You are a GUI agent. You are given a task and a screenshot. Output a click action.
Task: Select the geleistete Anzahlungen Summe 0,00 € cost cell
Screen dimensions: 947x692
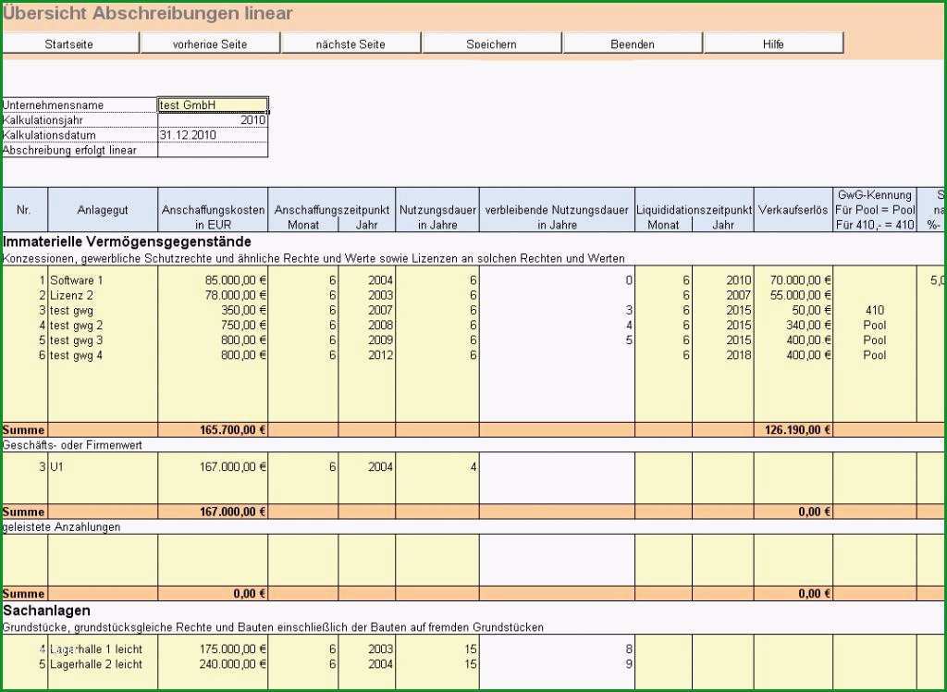213,594
